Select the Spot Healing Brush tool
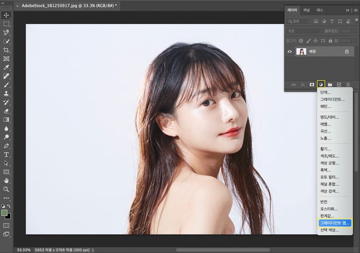This screenshot has height=253, width=360. point(6,76)
